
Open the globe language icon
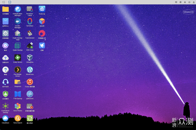[x=189, y=2]
